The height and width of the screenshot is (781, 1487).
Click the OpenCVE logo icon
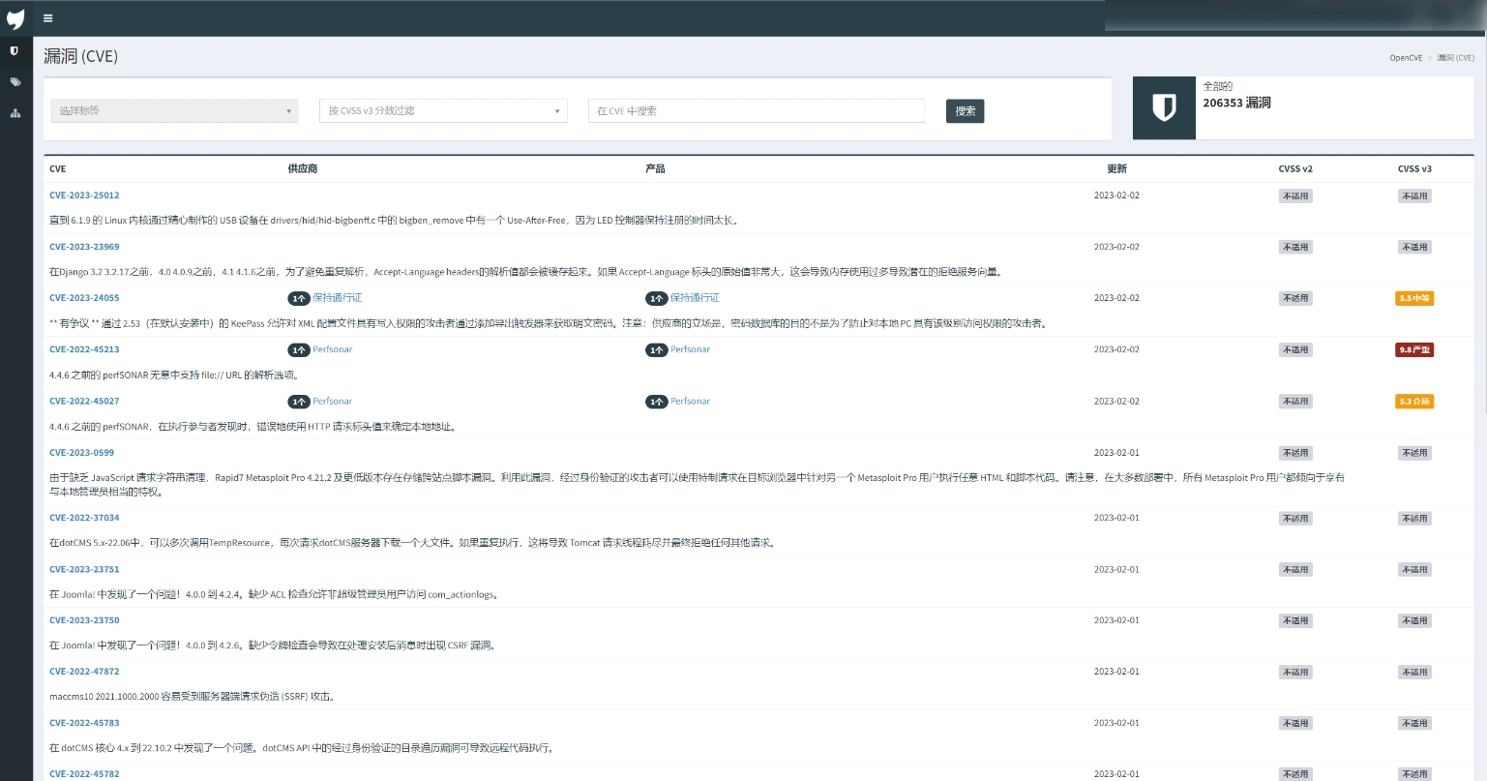pyautogui.click(x=15, y=18)
